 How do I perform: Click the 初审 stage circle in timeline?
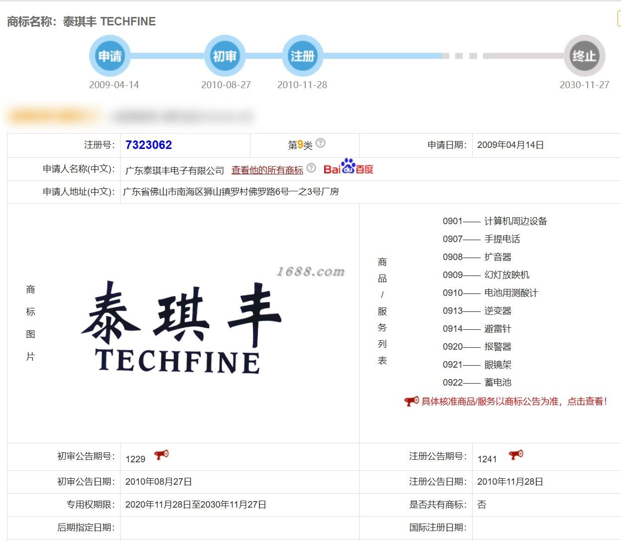[x=225, y=56]
